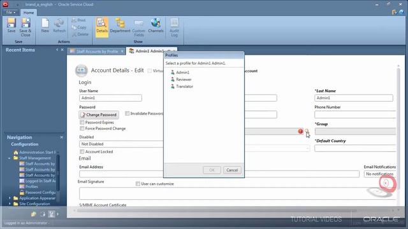Viewport: 408px width, 229px height.
Task: Collapse the Recent Items panel arrow
Action: [x=57, y=50]
